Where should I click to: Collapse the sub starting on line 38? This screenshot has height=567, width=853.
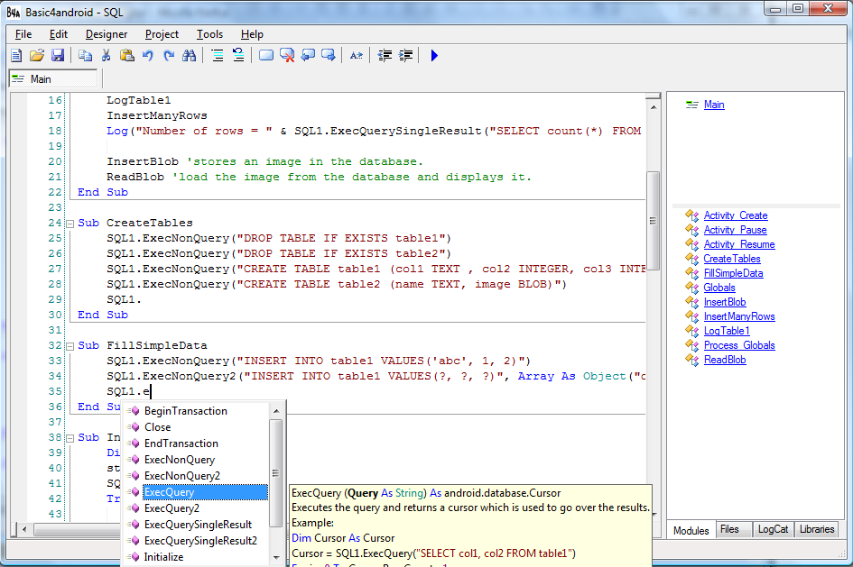click(x=70, y=438)
